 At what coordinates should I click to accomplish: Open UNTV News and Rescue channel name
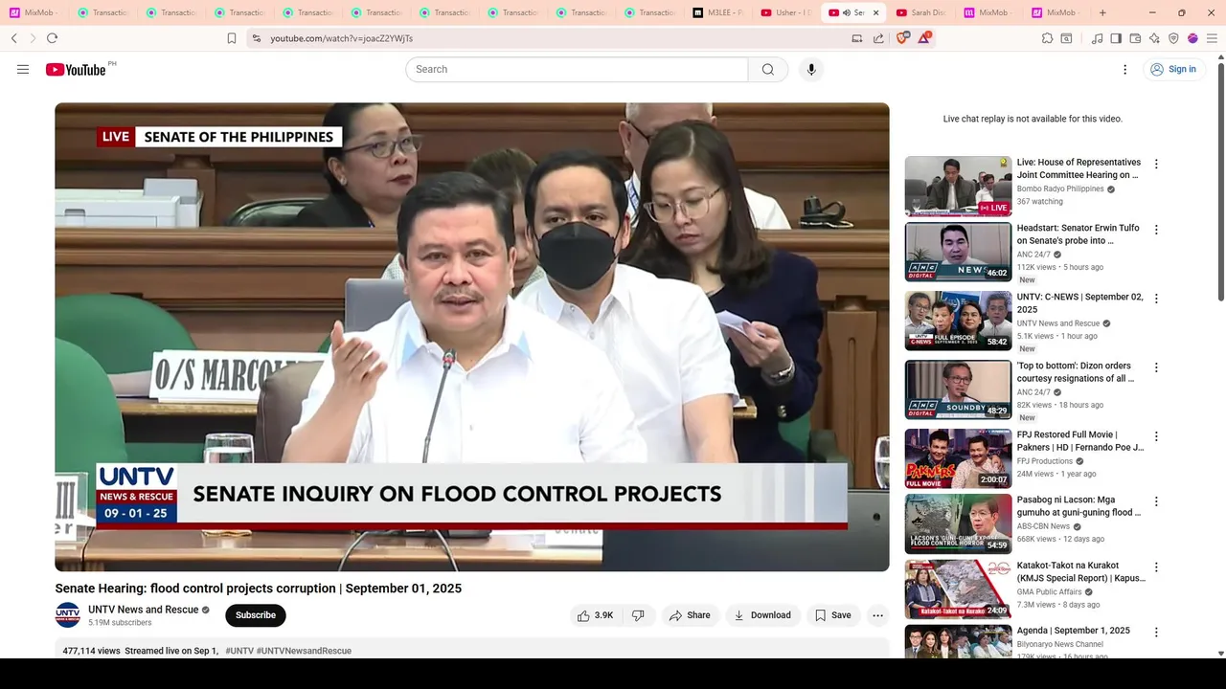(x=144, y=610)
